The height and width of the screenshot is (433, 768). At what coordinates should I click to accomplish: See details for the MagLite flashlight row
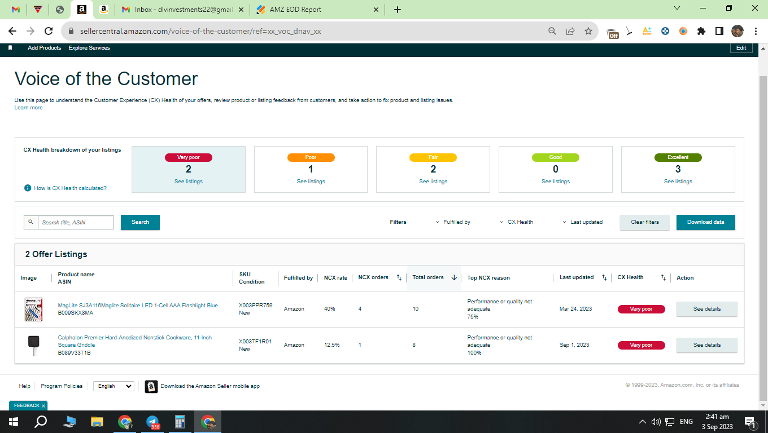coord(707,309)
